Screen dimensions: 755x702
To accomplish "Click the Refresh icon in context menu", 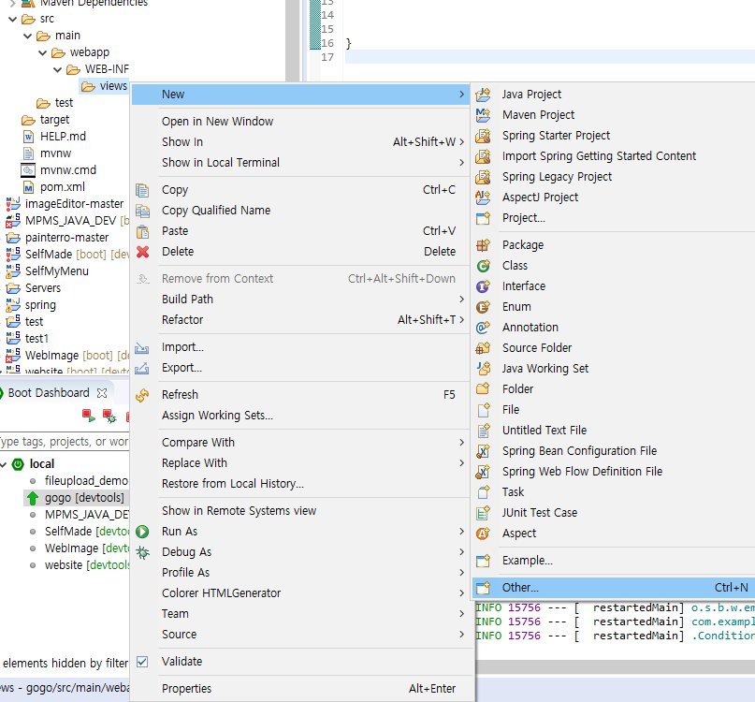I will coord(142,395).
